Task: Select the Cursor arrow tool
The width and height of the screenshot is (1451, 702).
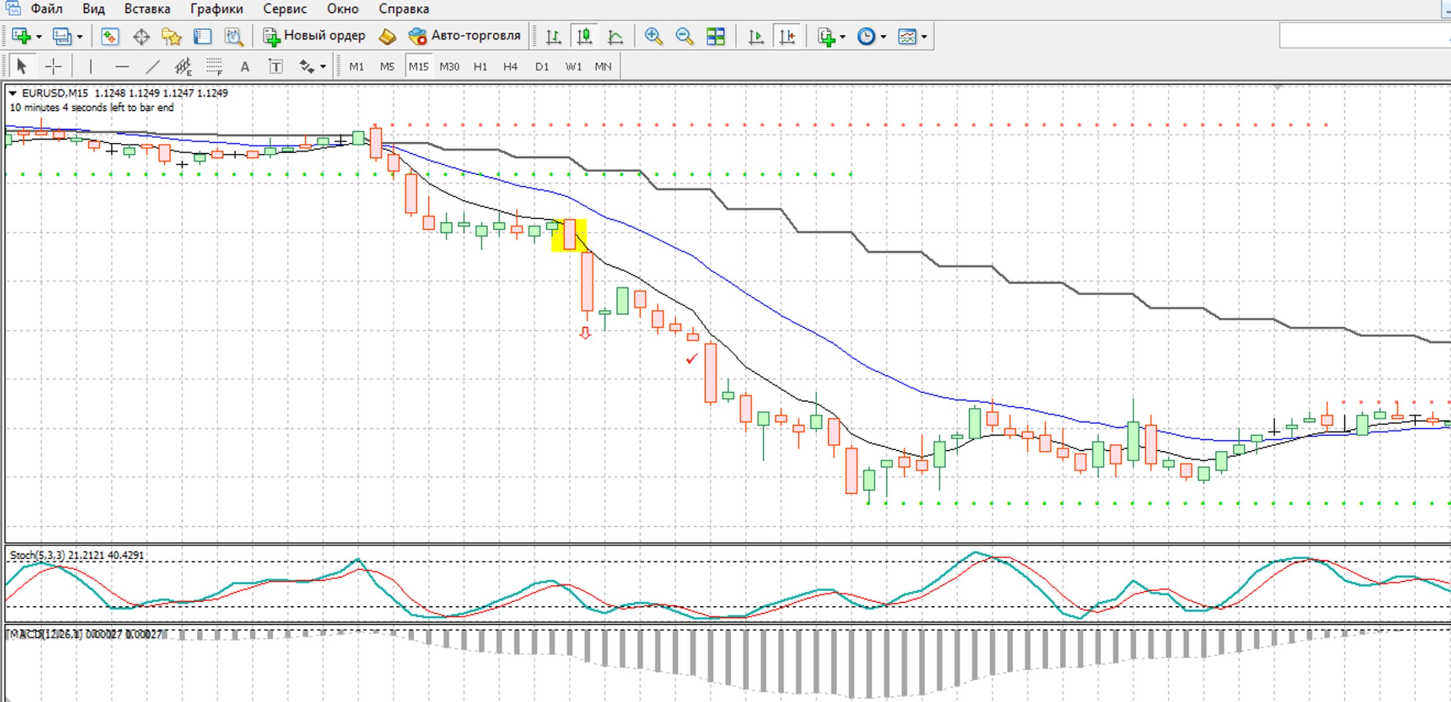Action: 22,66
